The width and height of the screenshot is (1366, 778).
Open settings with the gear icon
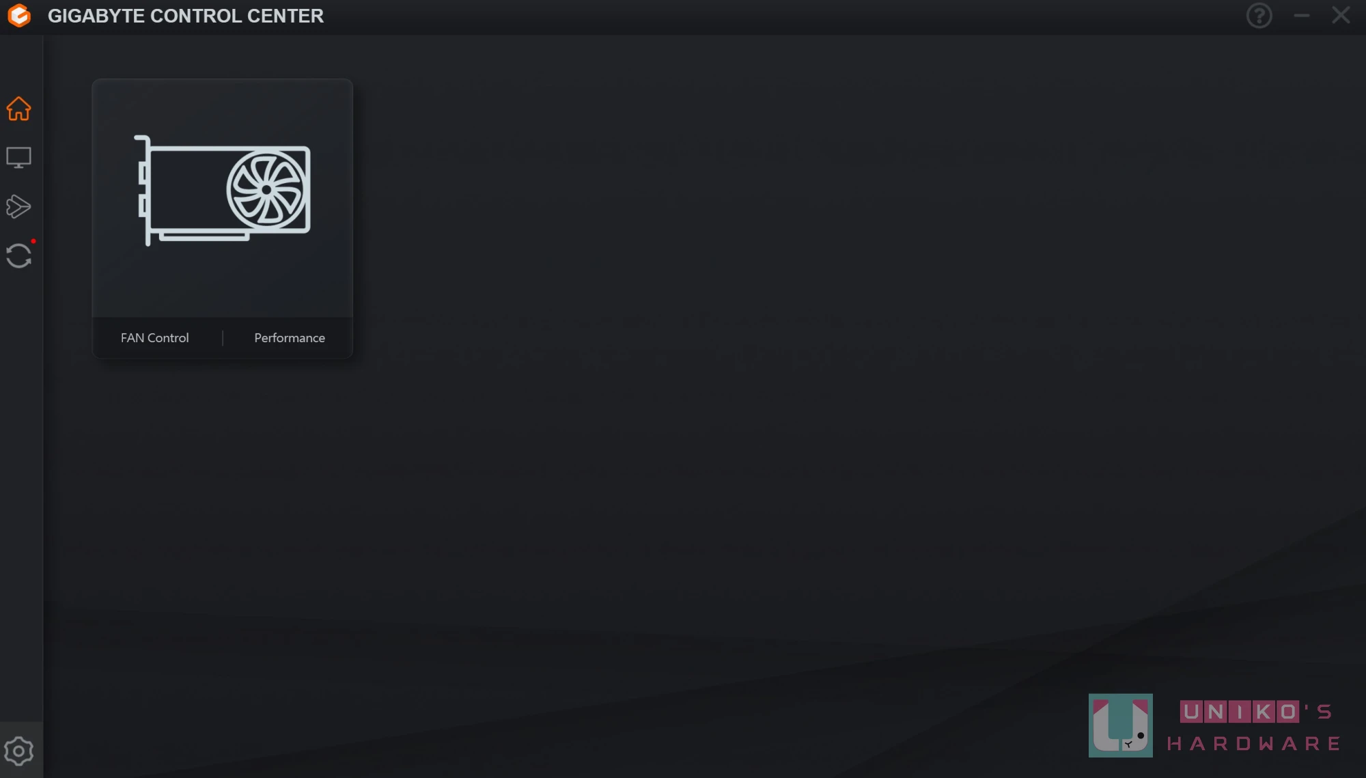[x=18, y=751]
